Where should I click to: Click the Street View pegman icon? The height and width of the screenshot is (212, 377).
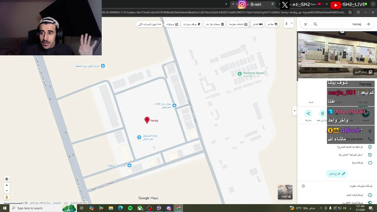click(7, 197)
